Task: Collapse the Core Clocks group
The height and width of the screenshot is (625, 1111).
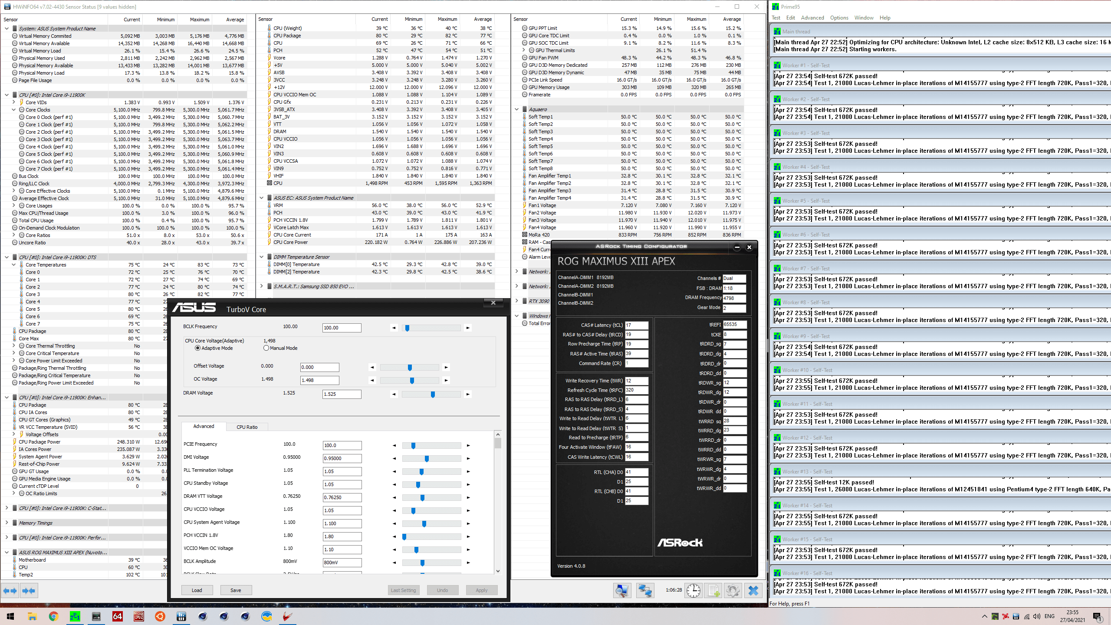Action: (x=13, y=110)
